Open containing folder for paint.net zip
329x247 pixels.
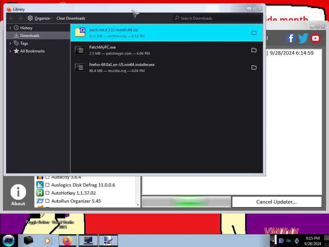254,33
